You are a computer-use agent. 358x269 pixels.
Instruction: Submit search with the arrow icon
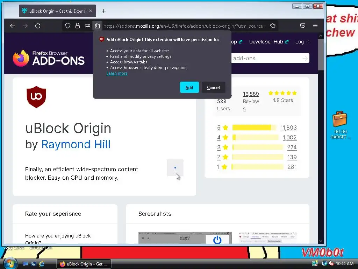click(305, 58)
